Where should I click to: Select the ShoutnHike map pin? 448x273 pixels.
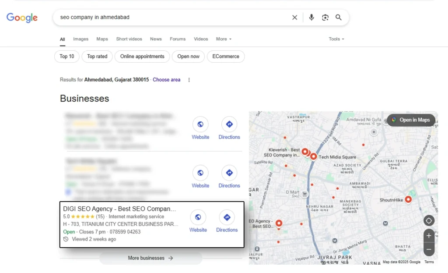click(408, 199)
